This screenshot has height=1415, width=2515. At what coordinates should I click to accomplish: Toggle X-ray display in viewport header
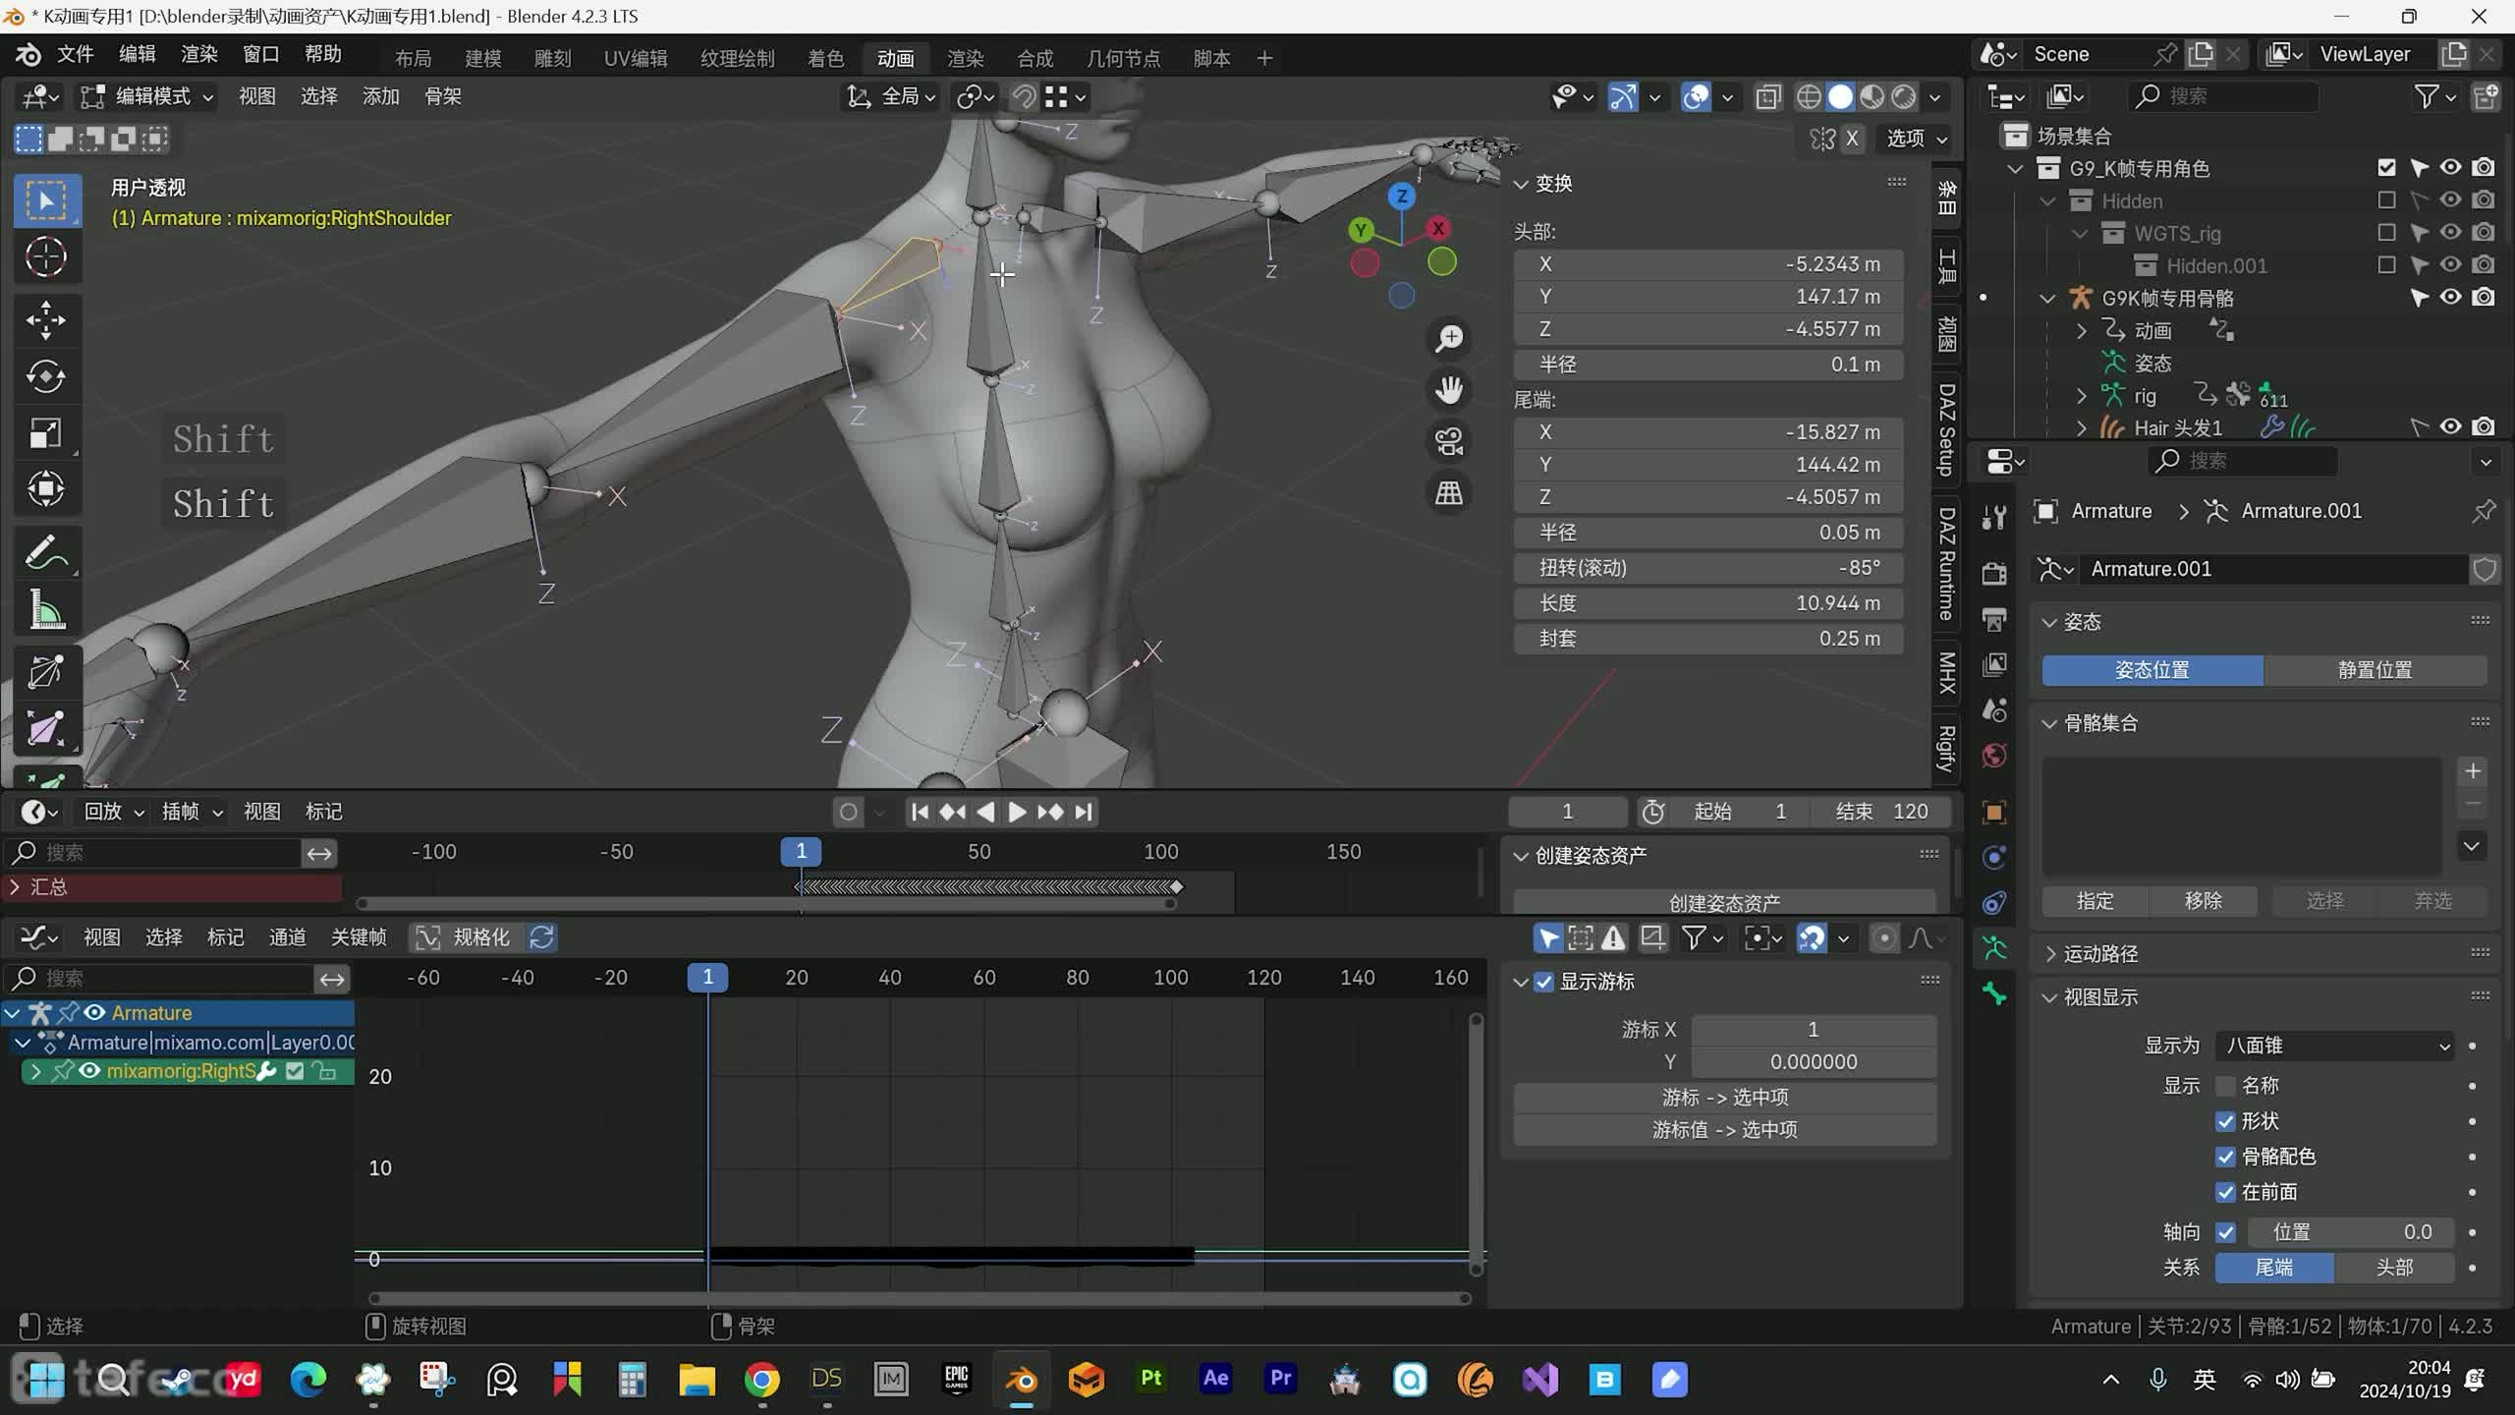point(1767,96)
